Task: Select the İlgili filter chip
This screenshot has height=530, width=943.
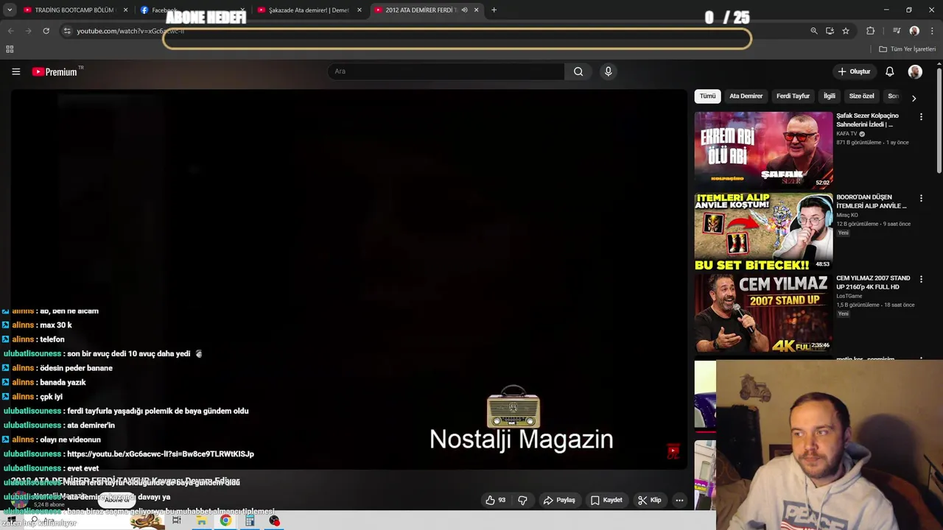Action: click(x=830, y=96)
